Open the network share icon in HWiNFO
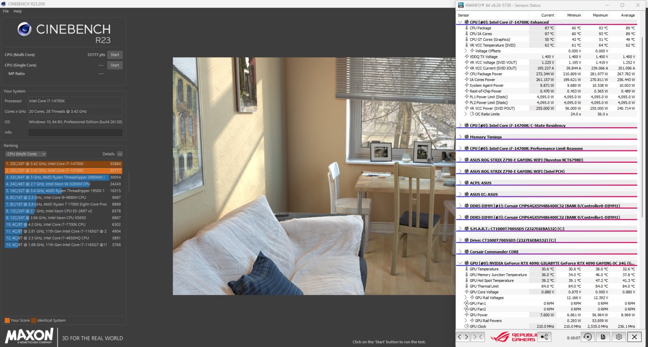 click(x=544, y=337)
